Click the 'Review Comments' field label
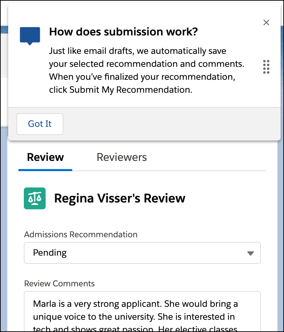Screen dimensions: 284x332 click(60, 284)
